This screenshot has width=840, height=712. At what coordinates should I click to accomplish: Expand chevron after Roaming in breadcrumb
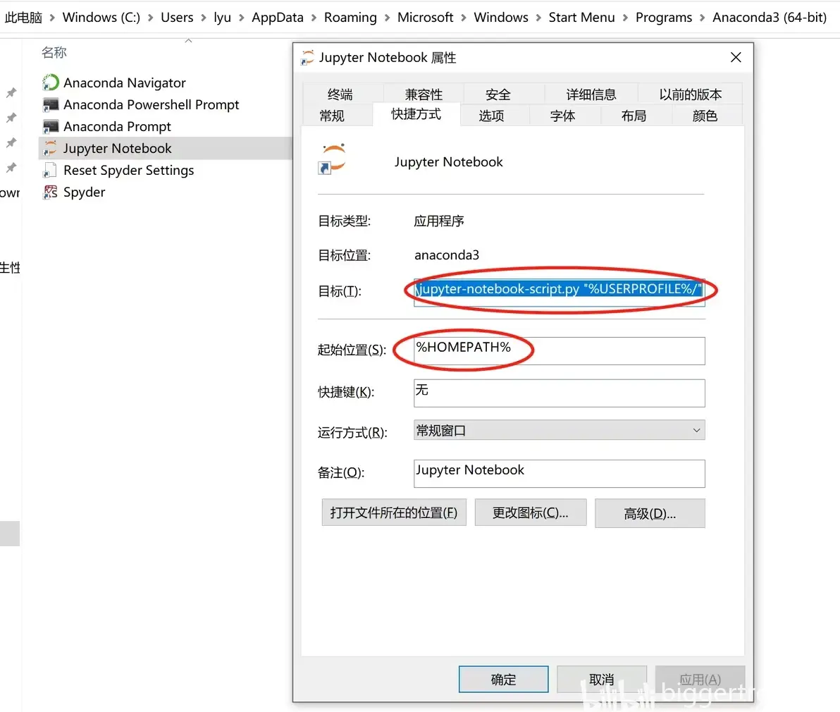(x=388, y=18)
